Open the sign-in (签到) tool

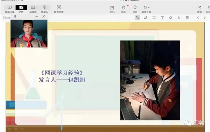pos(112,9)
